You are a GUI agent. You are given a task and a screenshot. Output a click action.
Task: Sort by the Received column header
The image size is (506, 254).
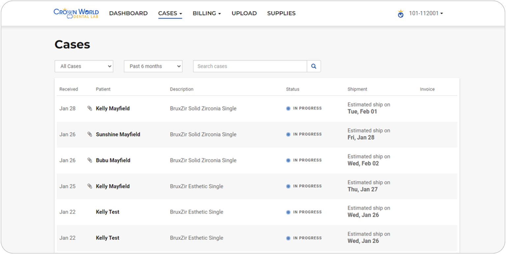tap(69, 89)
